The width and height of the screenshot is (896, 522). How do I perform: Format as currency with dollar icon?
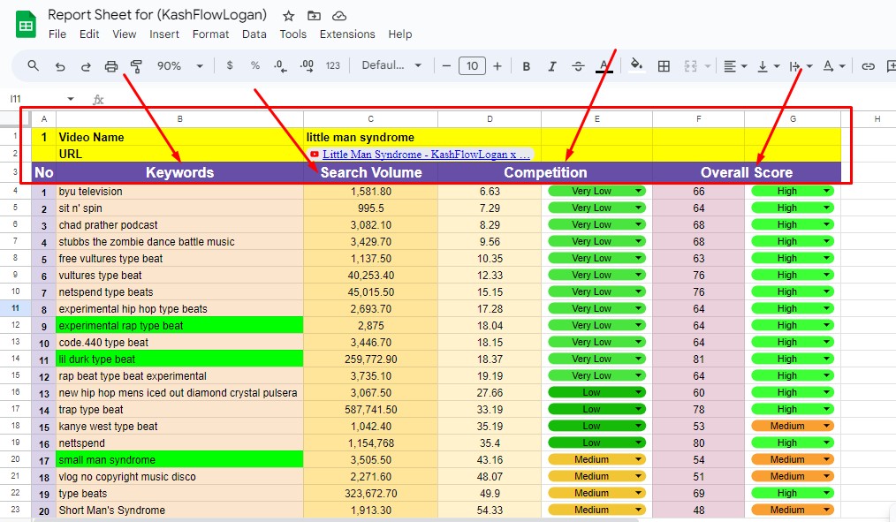pyautogui.click(x=230, y=65)
